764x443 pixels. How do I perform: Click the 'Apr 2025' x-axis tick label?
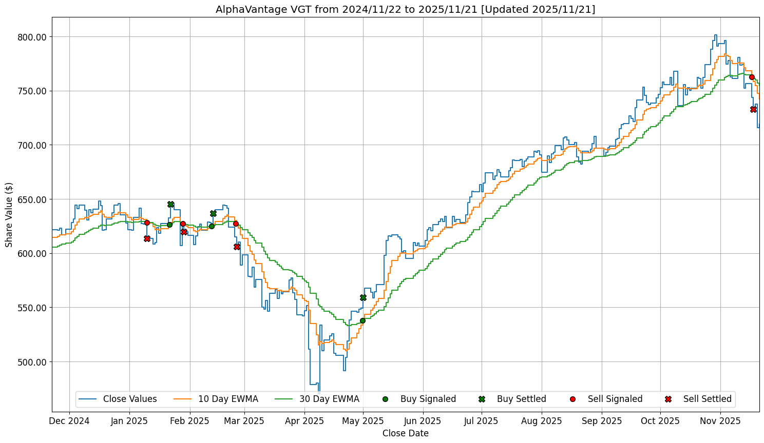point(304,421)
